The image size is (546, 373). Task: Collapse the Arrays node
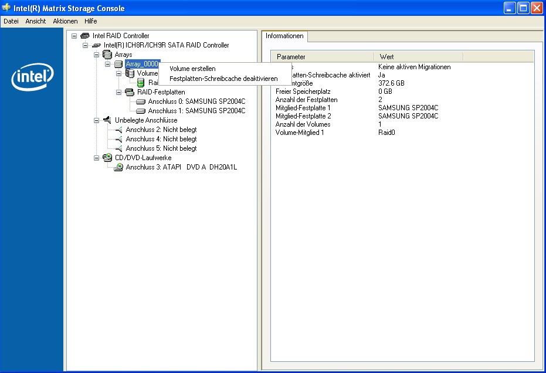pyautogui.click(x=96, y=55)
